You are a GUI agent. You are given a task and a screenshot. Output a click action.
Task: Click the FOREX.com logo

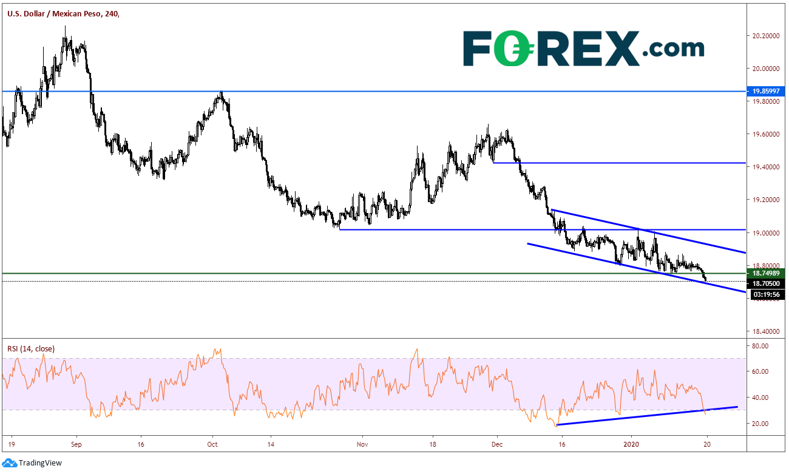(583, 49)
